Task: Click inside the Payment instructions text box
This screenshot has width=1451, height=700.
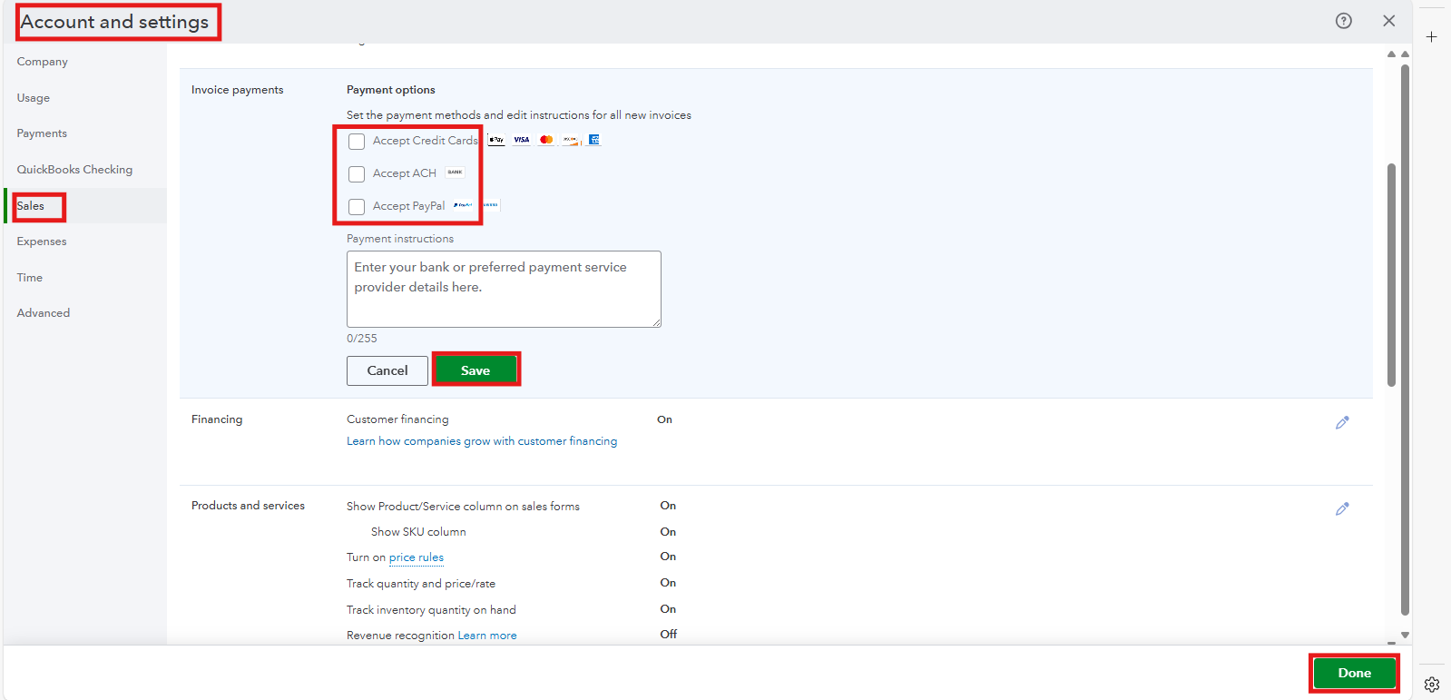Action: point(504,289)
